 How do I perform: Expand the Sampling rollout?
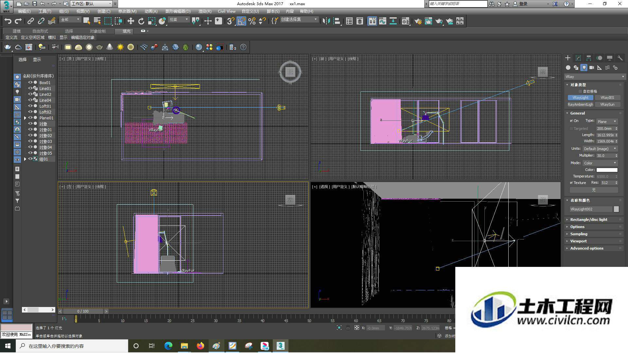(593, 234)
